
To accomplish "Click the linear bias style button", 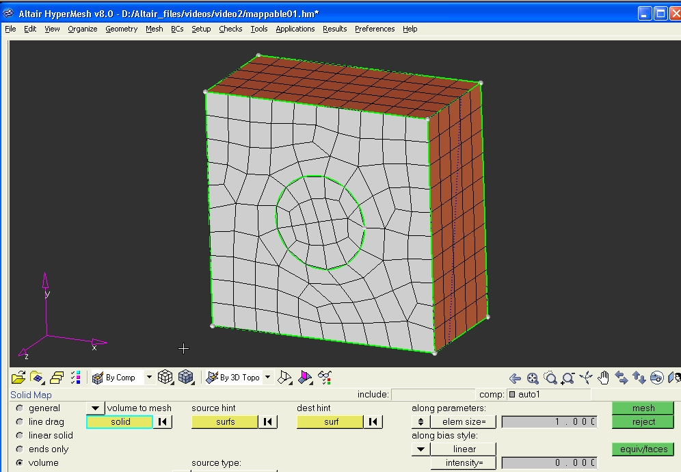I will 464,449.
